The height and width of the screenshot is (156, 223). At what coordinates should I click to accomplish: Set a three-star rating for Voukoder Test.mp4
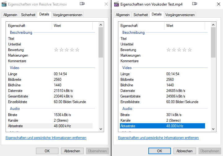click(x=179, y=50)
